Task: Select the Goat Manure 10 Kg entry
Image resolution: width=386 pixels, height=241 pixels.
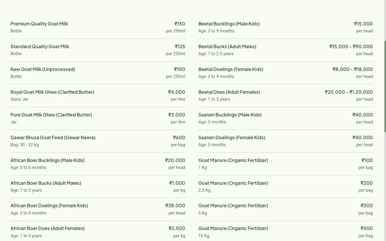Action: click(285, 232)
